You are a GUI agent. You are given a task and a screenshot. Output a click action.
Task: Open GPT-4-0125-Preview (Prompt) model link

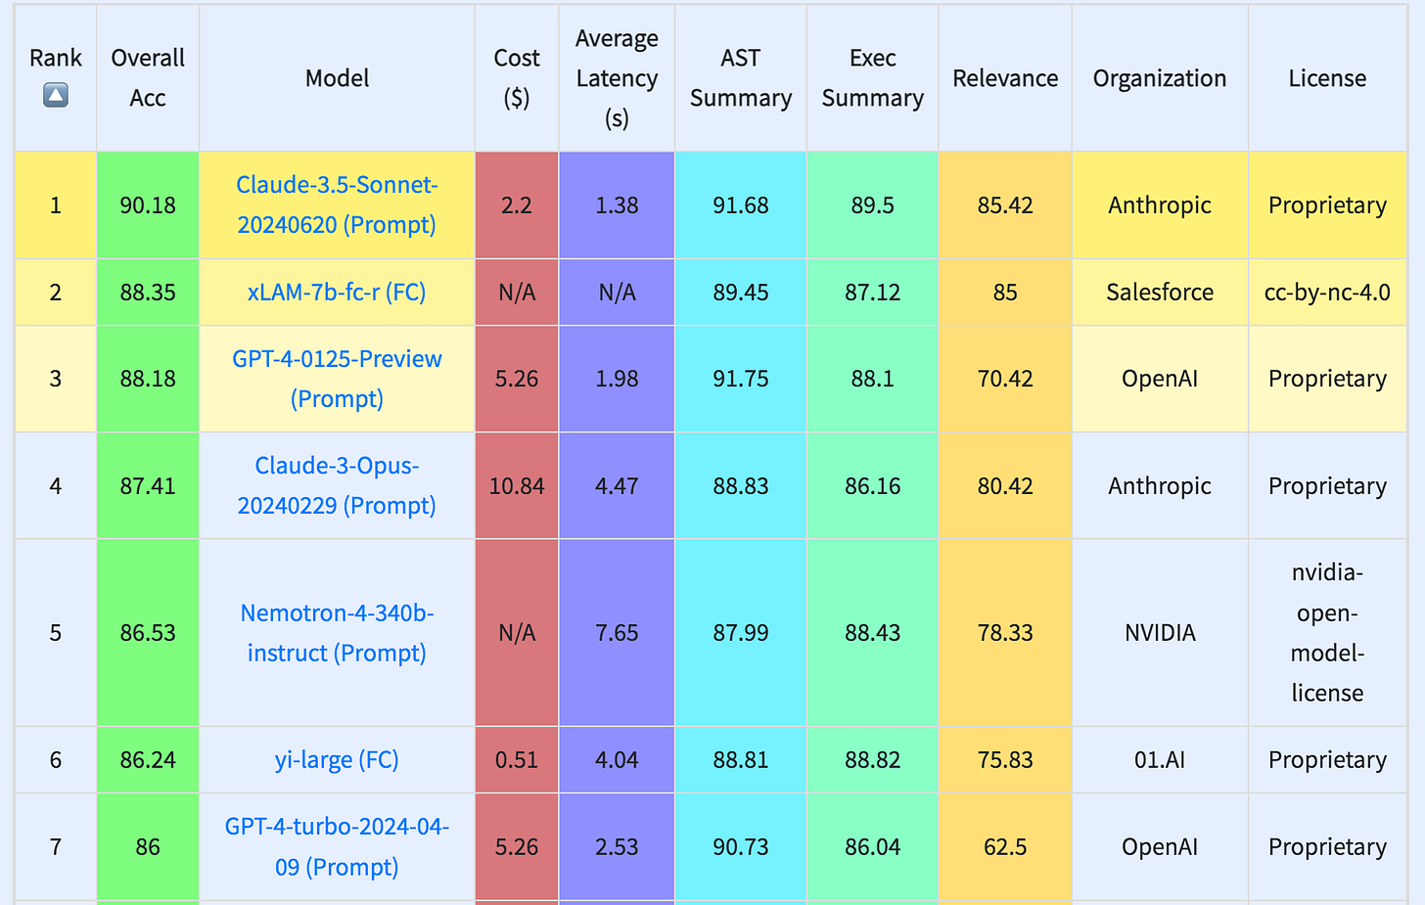[x=337, y=379]
